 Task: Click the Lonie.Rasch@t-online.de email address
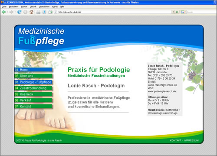pyautogui.click(x=162, y=85)
